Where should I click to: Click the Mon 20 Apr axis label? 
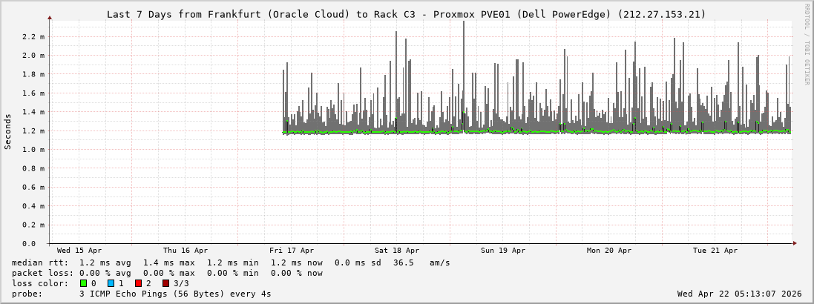[609, 251]
